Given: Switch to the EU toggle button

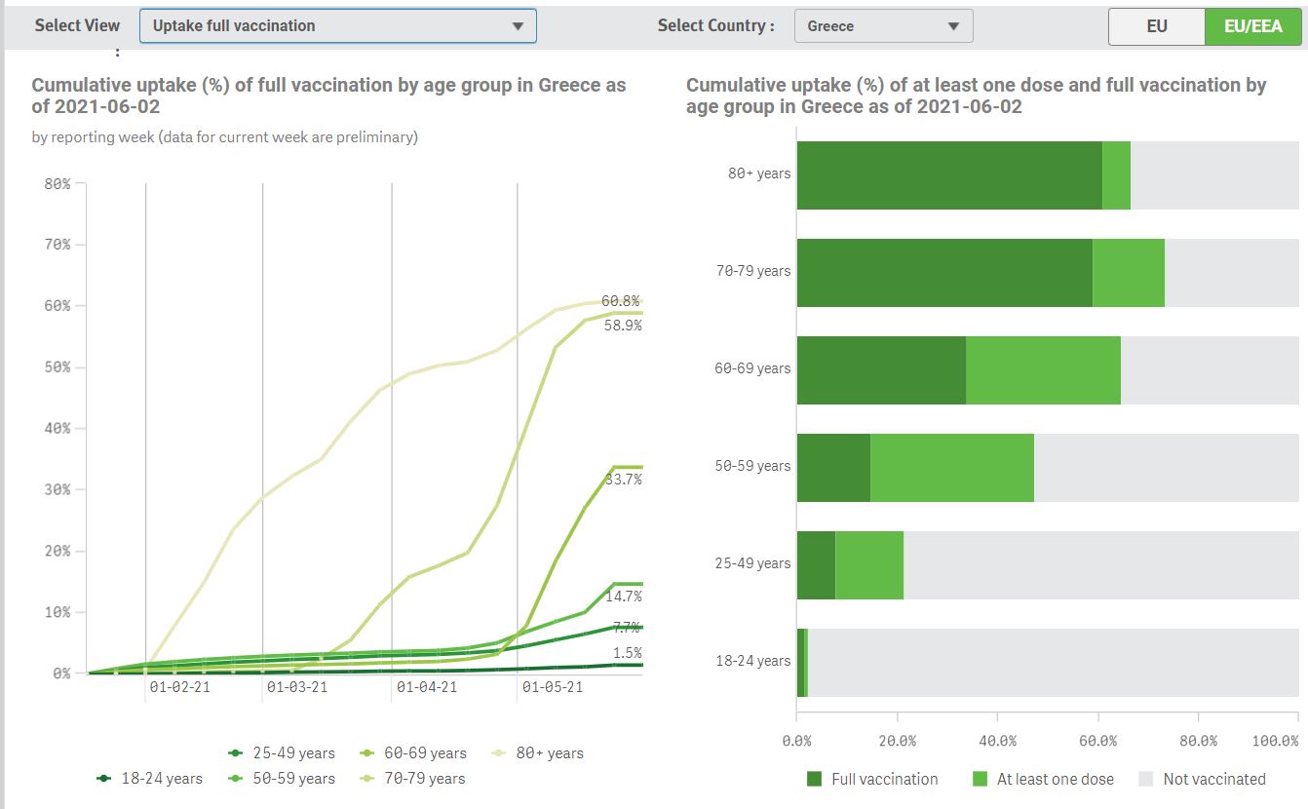Looking at the screenshot, I should click(1156, 26).
